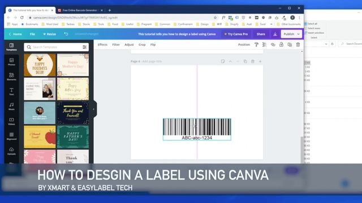Select the Crop option

click(142, 45)
